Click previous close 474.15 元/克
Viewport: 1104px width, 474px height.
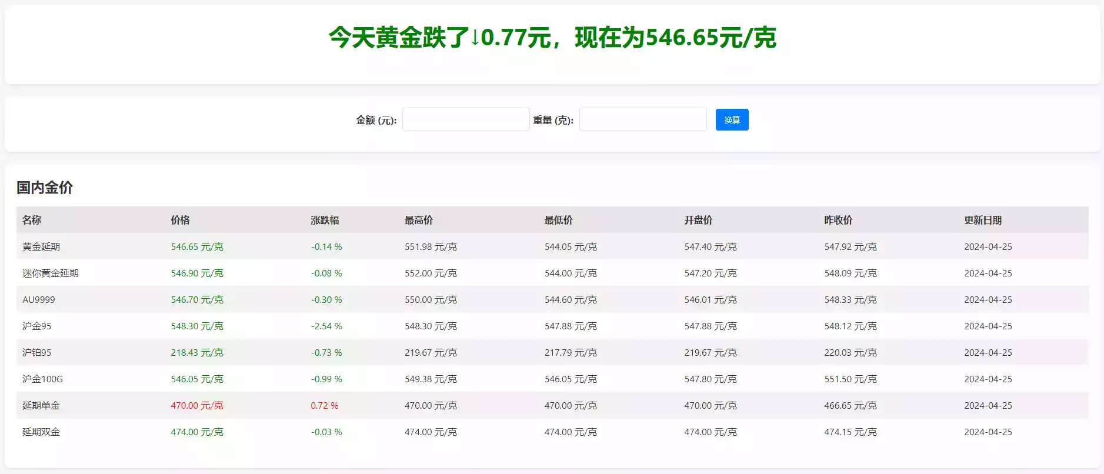[850, 432]
